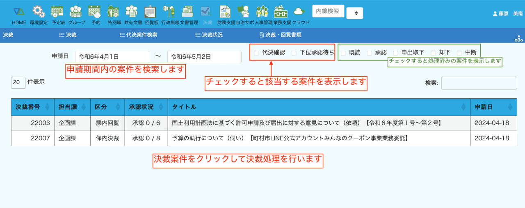Screen dimensions: 525x208
Task: Sort table by 決裁番号 column arrows
Action: (x=47, y=107)
